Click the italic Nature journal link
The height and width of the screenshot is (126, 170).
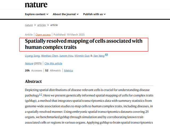[x=29, y=63]
